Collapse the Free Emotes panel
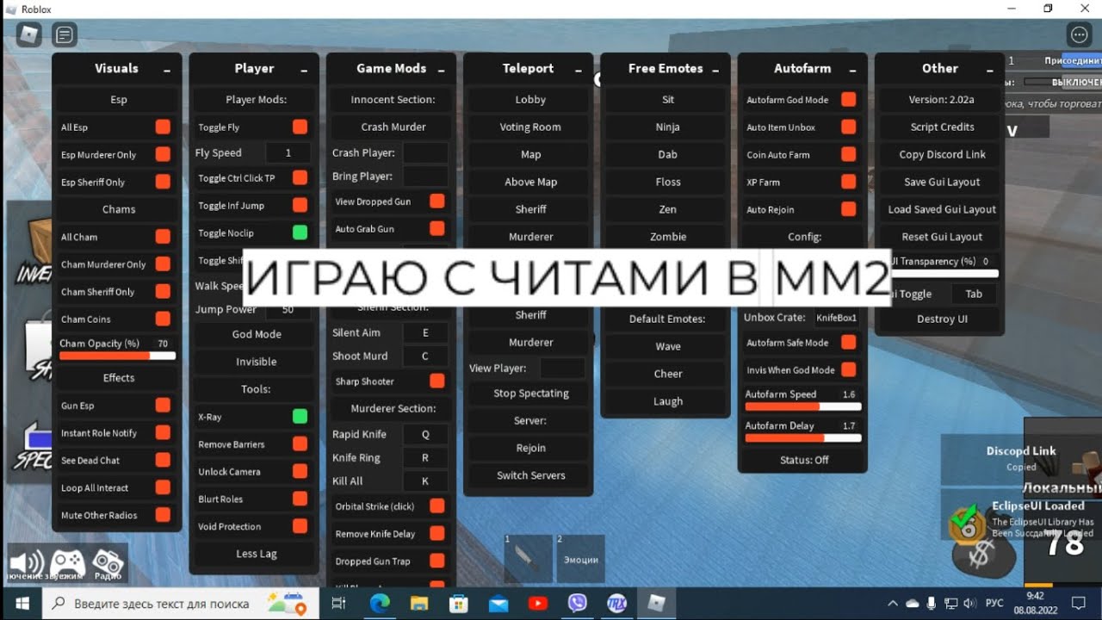This screenshot has width=1102, height=620. click(715, 70)
